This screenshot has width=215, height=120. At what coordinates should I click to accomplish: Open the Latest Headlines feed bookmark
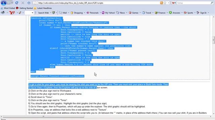point(43,8)
